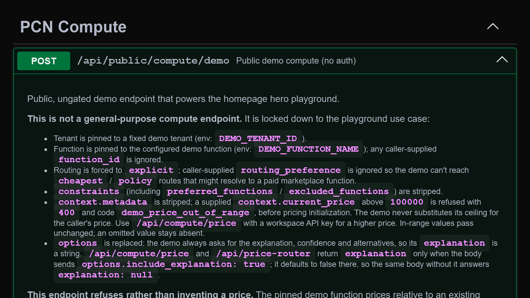Click the preferred_functions code snippet
Screen dimensions: 530x298
point(220,191)
